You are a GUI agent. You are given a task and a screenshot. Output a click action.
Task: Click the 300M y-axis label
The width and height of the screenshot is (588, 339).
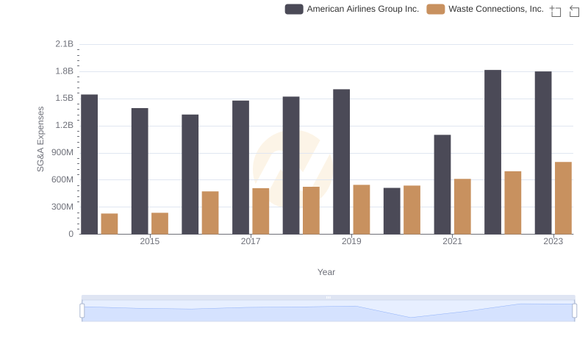pos(62,207)
